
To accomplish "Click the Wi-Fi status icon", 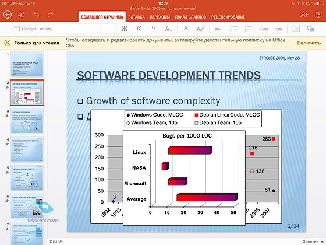I will (33, 3).
